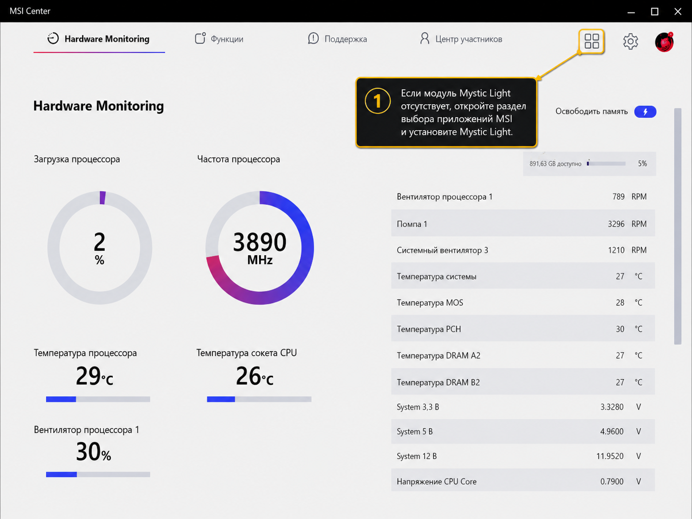This screenshot has height=519, width=692.
Task: Click the 26°C socket temperature value
Action: tap(255, 376)
